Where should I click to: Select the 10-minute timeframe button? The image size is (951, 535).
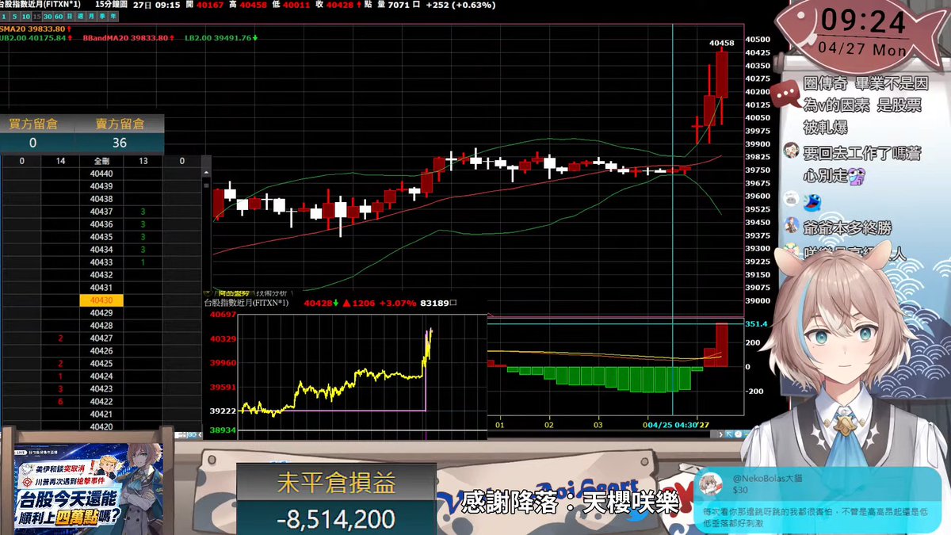(x=26, y=17)
